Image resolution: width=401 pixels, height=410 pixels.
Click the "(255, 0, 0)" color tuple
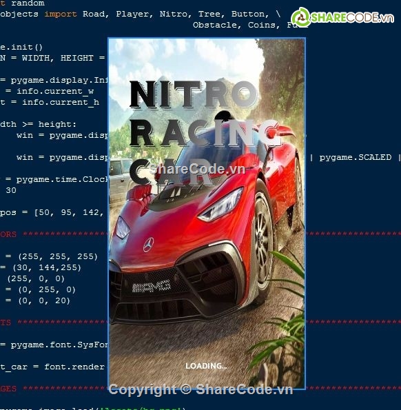(x=36, y=278)
